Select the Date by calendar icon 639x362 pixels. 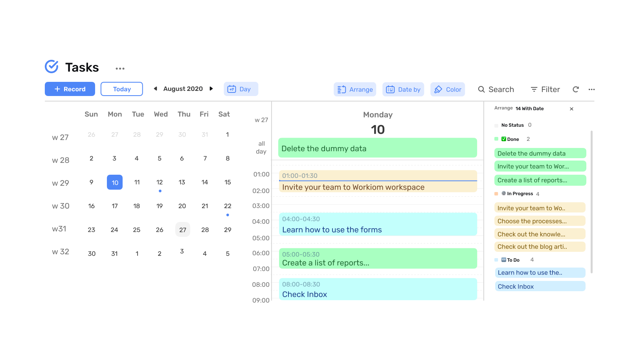click(x=390, y=89)
